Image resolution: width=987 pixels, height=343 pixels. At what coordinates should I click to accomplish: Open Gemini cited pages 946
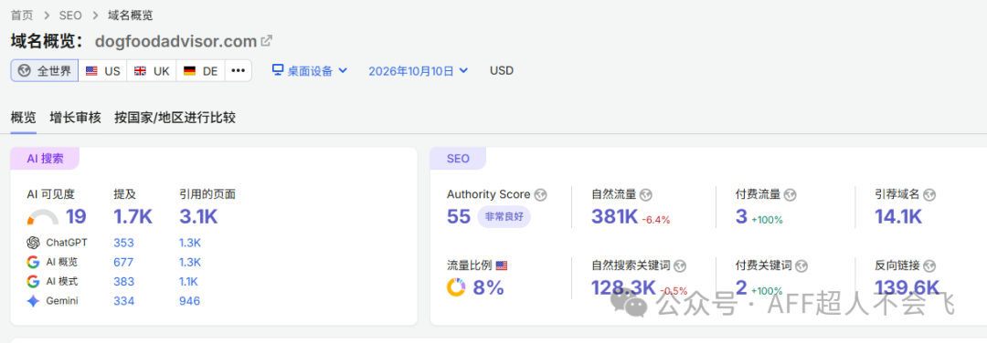(x=189, y=301)
